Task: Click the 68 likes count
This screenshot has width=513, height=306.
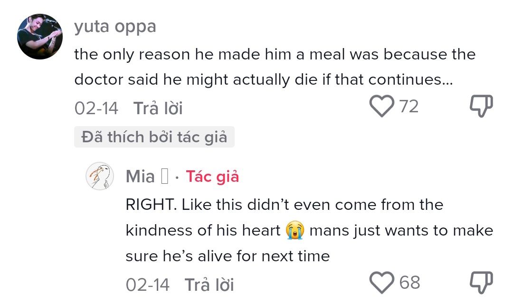Action: pyautogui.click(x=410, y=283)
